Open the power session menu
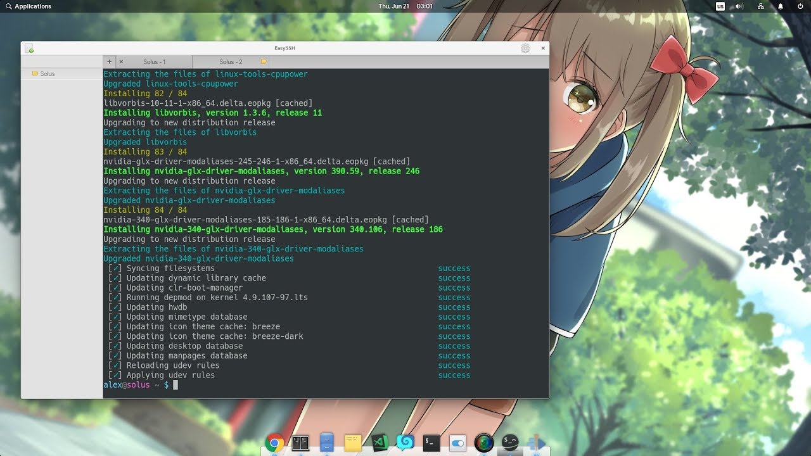Viewport: 811px width, 456px height. point(800,6)
